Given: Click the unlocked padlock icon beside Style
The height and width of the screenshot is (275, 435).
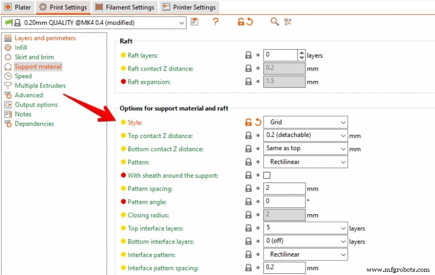Looking at the screenshot, I should [x=248, y=122].
